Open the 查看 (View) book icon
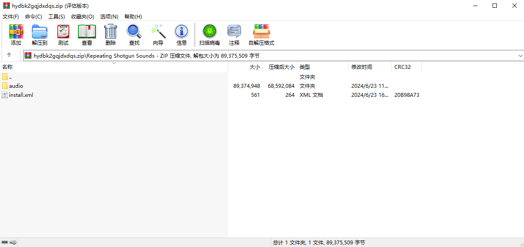Viewport: 524px width, 247px height. (87, 35)
